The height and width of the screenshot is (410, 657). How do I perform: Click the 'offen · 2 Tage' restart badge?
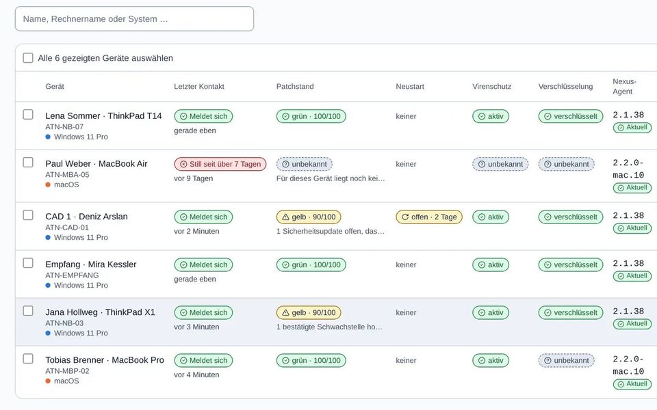pos(429,217)
